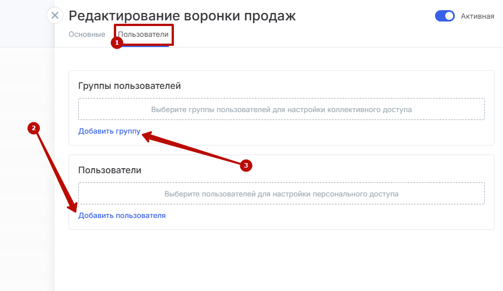Open the personal access users field
The width and height of the screenshot is (503, 291).
(281, 194)
